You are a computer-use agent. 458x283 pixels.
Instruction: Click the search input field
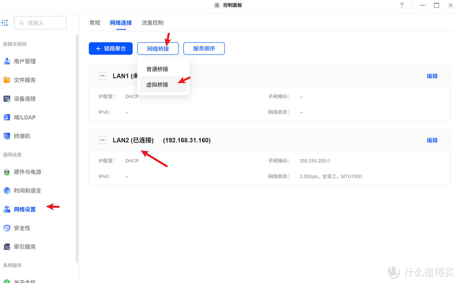40,22
